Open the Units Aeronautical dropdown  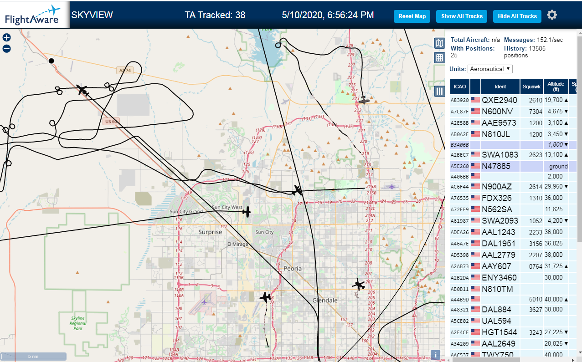point(490,69)
